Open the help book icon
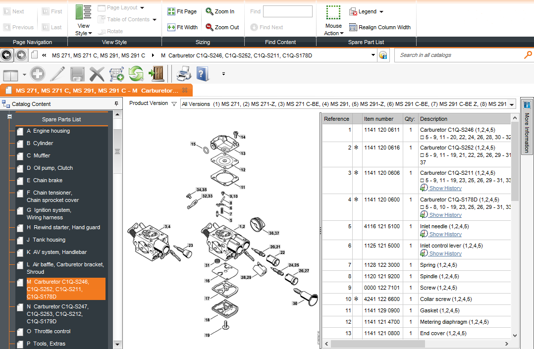This screenshot has width=534, height=349. [203, 74]
